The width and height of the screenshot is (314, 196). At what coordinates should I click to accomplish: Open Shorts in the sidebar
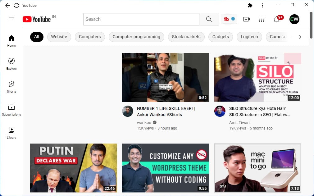(11, 87)
